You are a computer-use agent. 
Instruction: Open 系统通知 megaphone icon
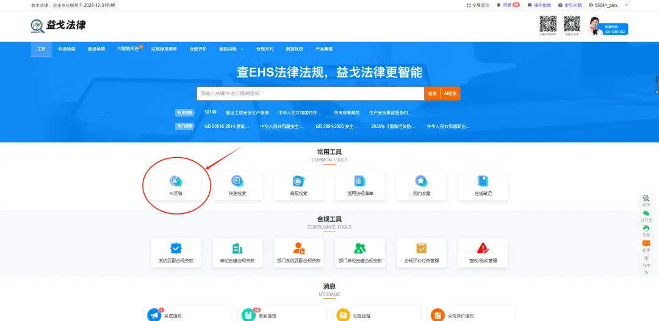(154, 315)
